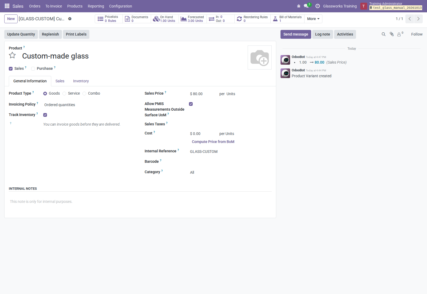Toggle the Track Inventory checkbox
427x294 pixels.
[45, 115]
